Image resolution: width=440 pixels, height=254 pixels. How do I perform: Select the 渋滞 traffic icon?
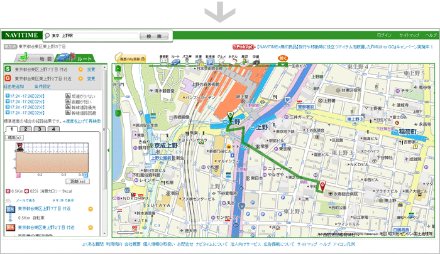pos(199,60)
